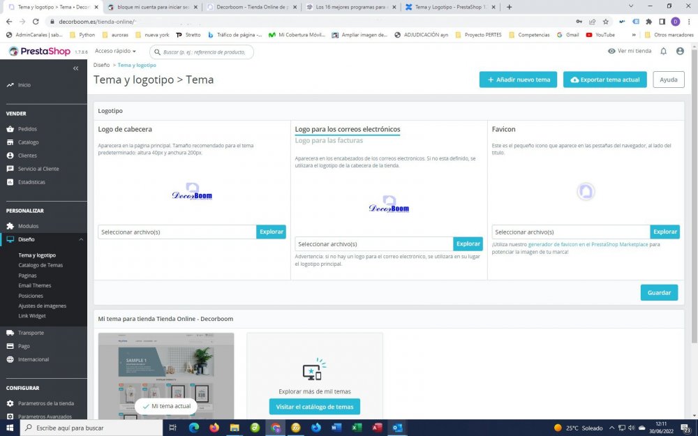Viewport: 698px width, 436px height.
Task: Click the Diseño breadcrumb link
Action: point(101,65)
